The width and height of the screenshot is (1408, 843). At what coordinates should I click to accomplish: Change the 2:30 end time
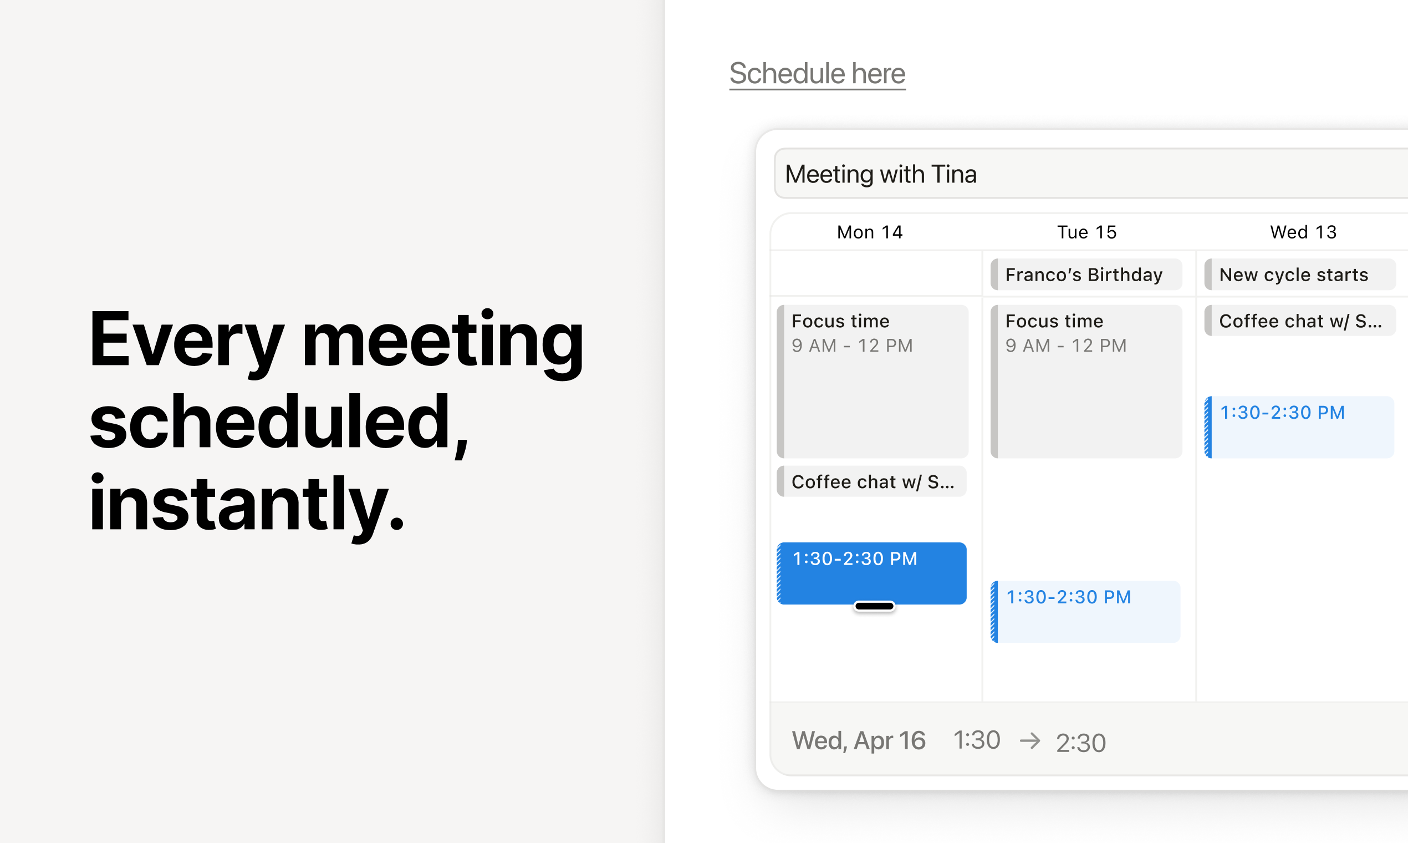(x=1081, y=742)
